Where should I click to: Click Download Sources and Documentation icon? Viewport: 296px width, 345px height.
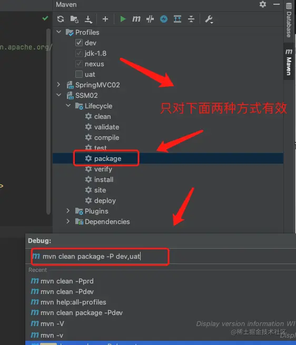(88, 19)
